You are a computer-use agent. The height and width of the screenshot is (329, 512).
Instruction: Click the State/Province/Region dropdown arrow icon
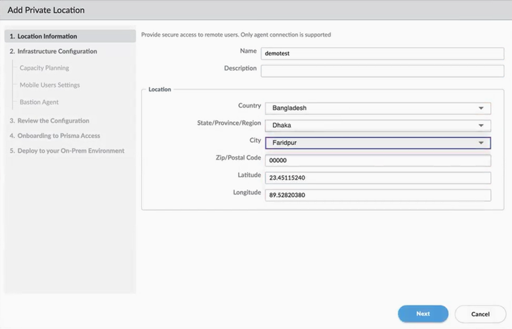481,126
